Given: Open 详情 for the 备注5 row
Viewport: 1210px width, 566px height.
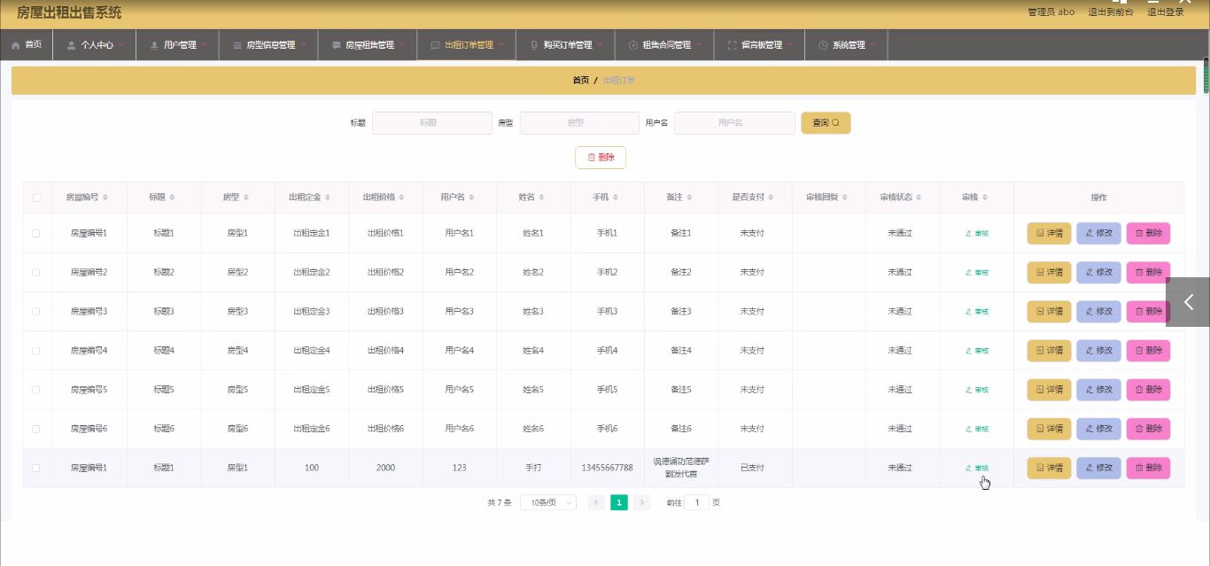Looking at the screenshot, I should click(x=1049, y=390).
